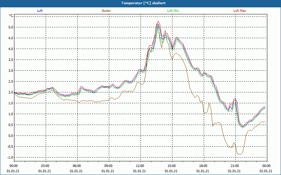Click the '12:00' time axis label
Image resolution: width=281 pixels, height=175 pixels.
coord(139,166)
